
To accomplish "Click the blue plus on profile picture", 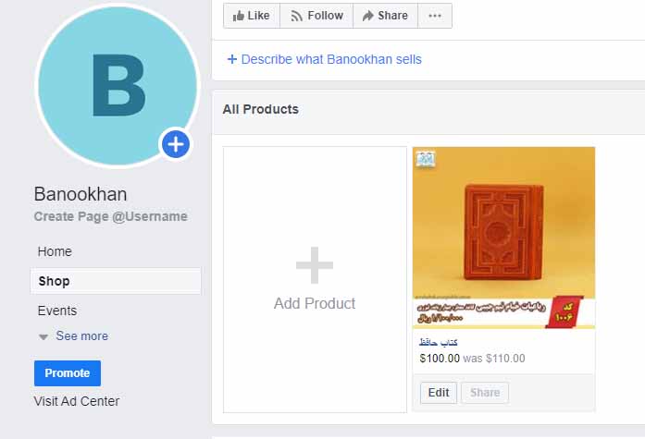I will [x=176, y=144].
